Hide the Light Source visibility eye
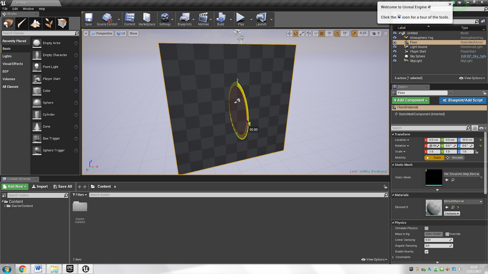The image size is (488, 274). pos(395,47)
